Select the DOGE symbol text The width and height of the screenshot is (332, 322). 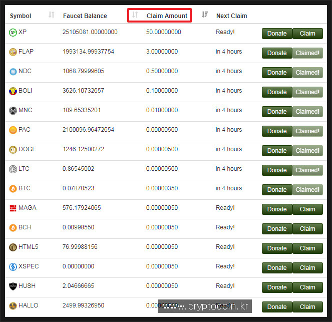point(28,149)
